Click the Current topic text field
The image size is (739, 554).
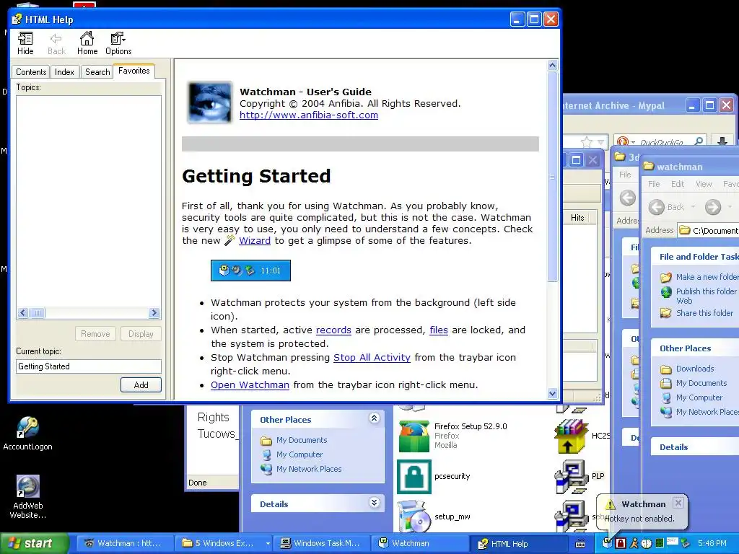[89, 366]
